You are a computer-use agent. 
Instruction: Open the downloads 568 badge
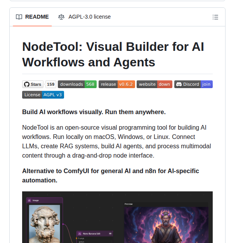click(77, 84)
